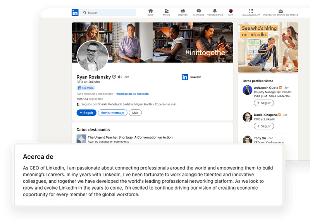
Task: View Ryan Roslansky's profile photo
Action: tap(93, 56)
